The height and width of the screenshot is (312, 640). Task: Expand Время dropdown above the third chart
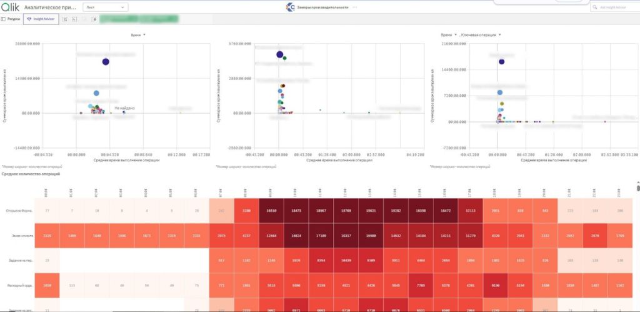(x=449, y=35)
